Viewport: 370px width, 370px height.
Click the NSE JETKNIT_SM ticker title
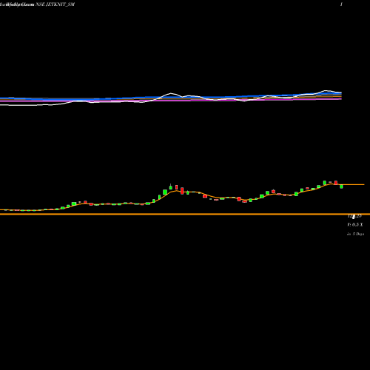(55, 4)
